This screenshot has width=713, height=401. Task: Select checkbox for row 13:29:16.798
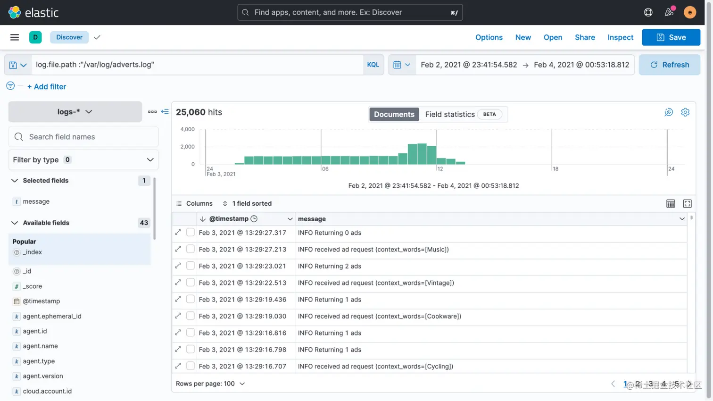click(191, 349)
